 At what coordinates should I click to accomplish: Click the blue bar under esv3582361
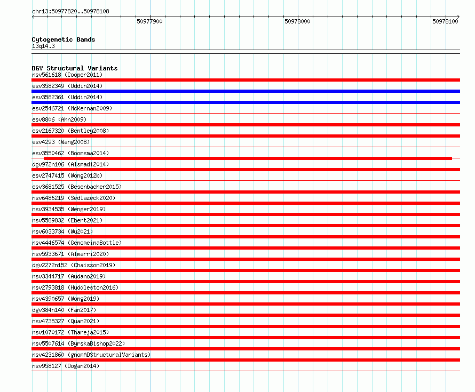point(246,102)
